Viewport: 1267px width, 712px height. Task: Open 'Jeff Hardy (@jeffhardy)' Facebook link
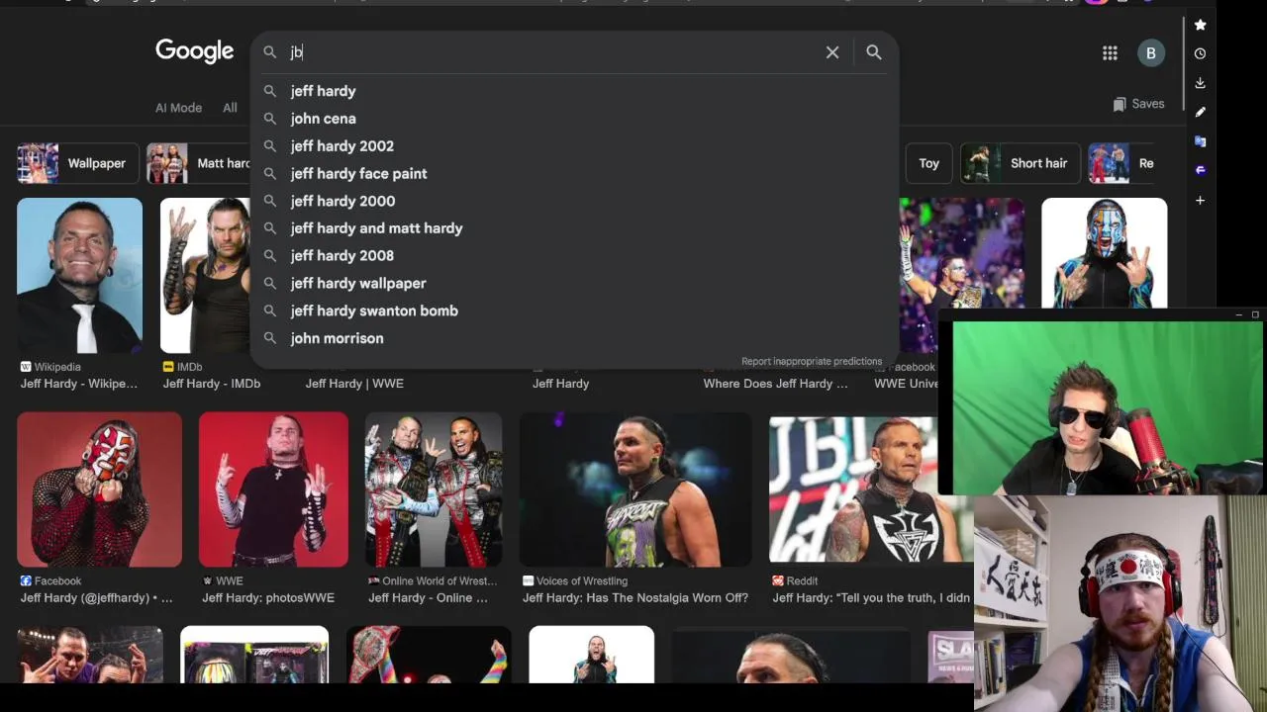[96, 598]
